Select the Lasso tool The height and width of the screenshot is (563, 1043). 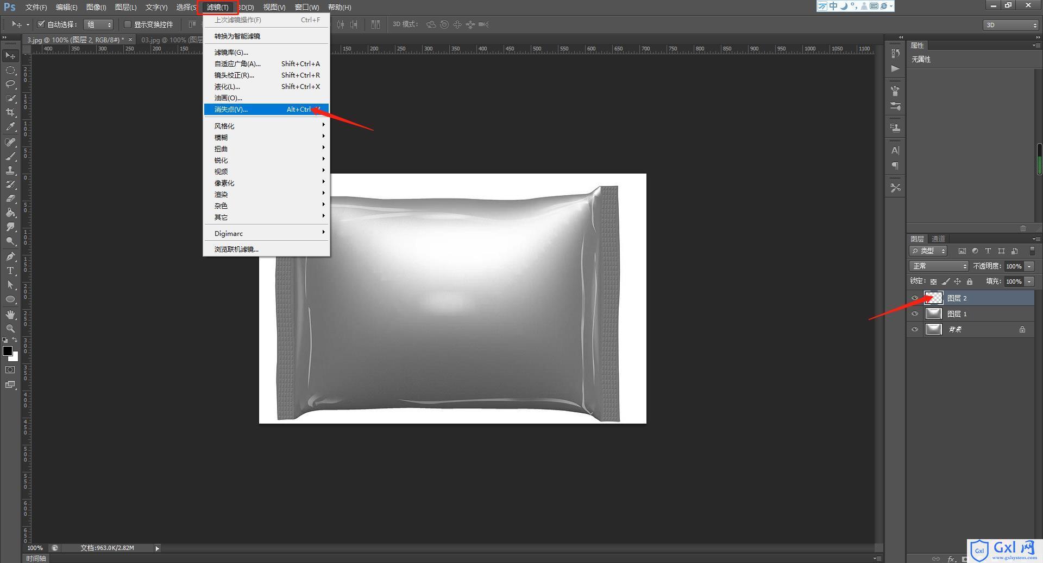pos(10,84)
